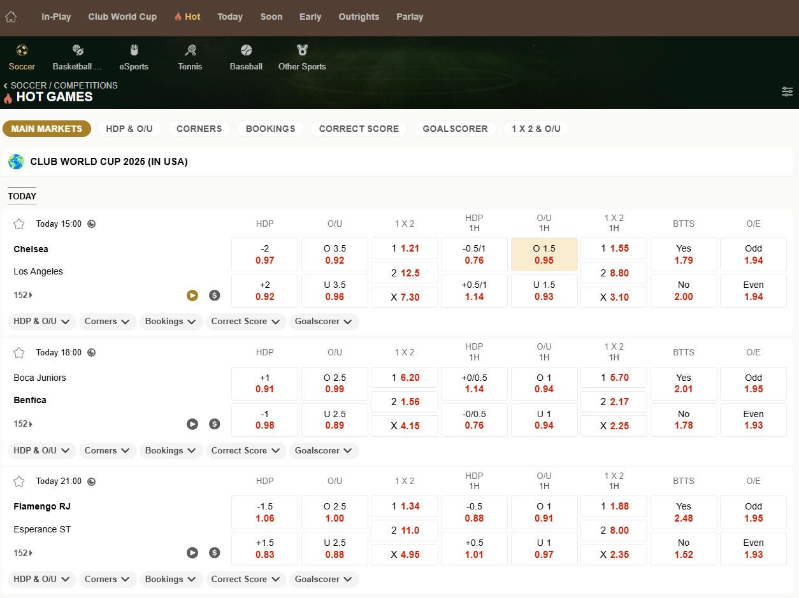Select the Baseball icon
799x598 pixels.
(x=246, y=50)
